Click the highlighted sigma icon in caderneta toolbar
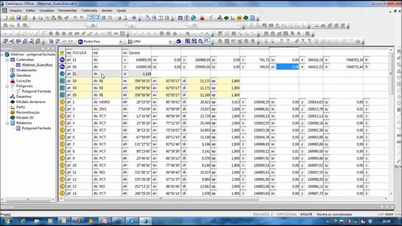 207,41
